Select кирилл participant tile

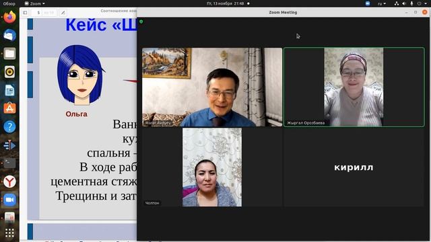(x=354, y=167)
